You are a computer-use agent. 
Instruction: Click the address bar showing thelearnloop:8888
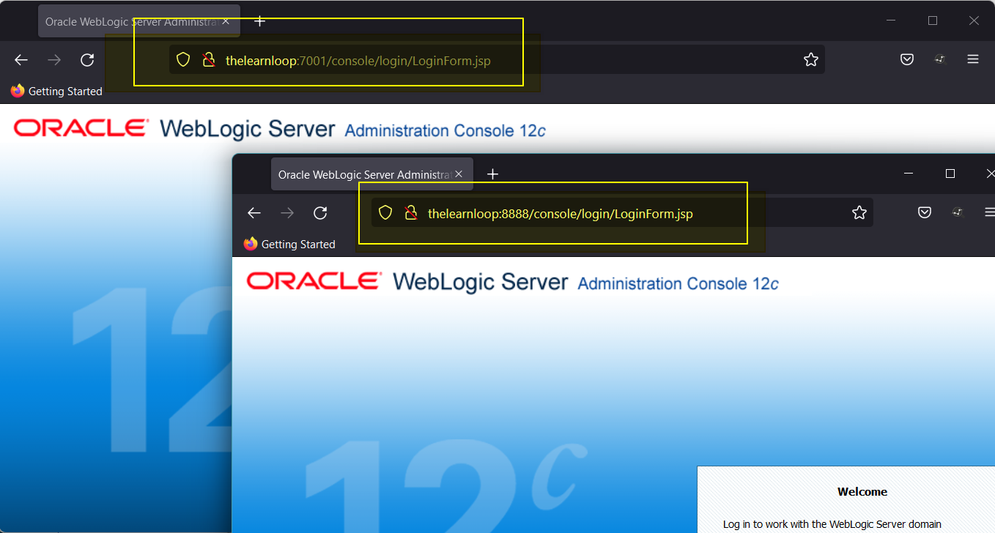pyautogui.click(x=622, y=213)
